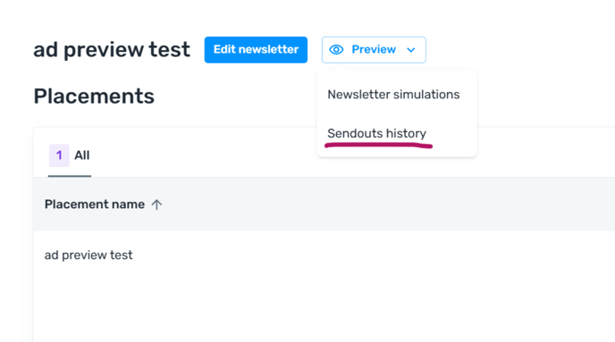The height and width of the screenshot is (342, 615).
Task: Click the ad preview test page title
Action: [x=112, y=50]
